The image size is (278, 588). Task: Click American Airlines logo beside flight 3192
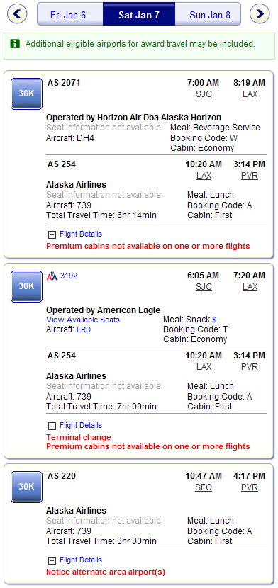point(52,276)
